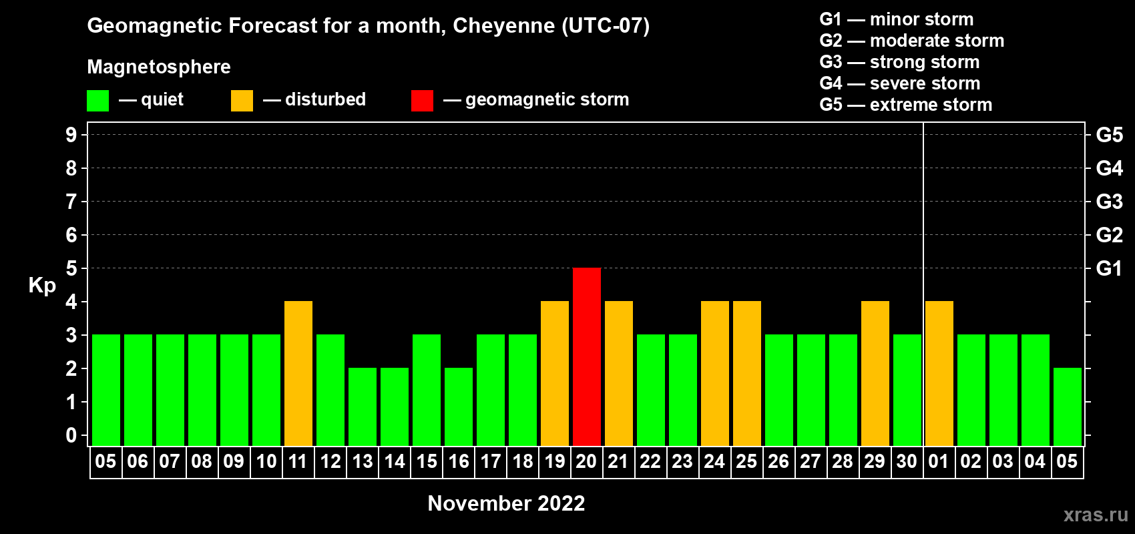Click the 'November 2022' month label

506,503
